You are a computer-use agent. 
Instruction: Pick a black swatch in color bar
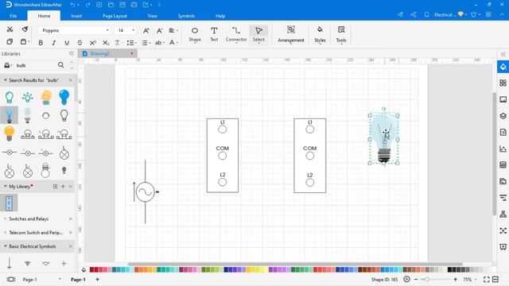tap(449, 269)
